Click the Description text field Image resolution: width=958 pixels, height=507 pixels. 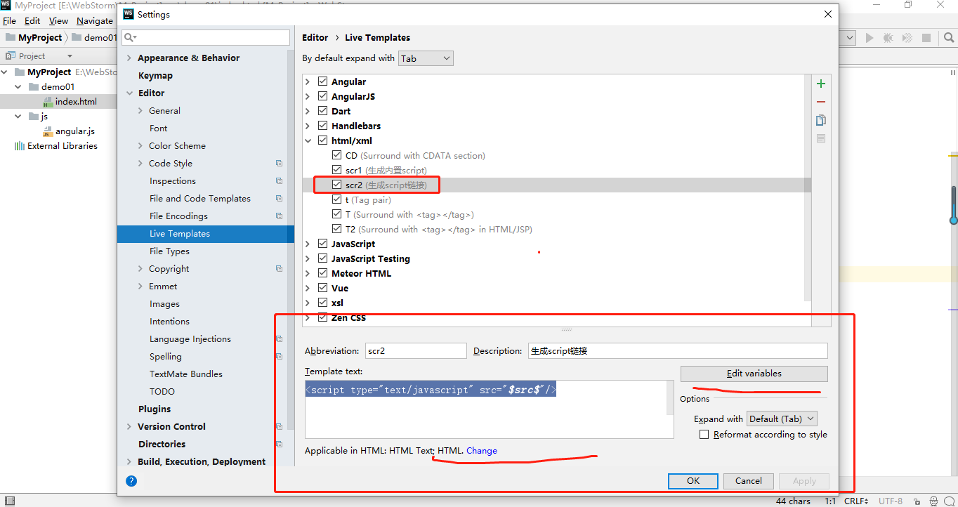click(678, 351)
